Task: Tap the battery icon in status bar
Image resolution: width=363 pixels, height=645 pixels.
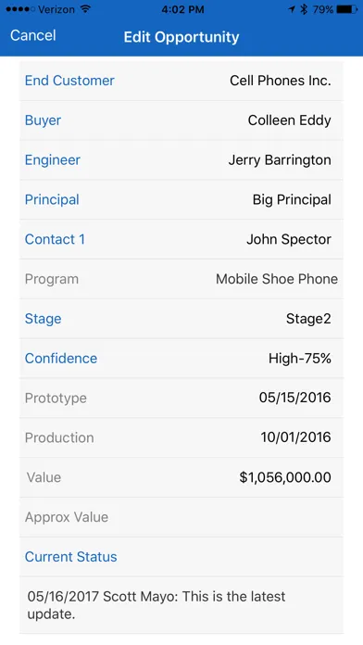Action: pos(347,9)
